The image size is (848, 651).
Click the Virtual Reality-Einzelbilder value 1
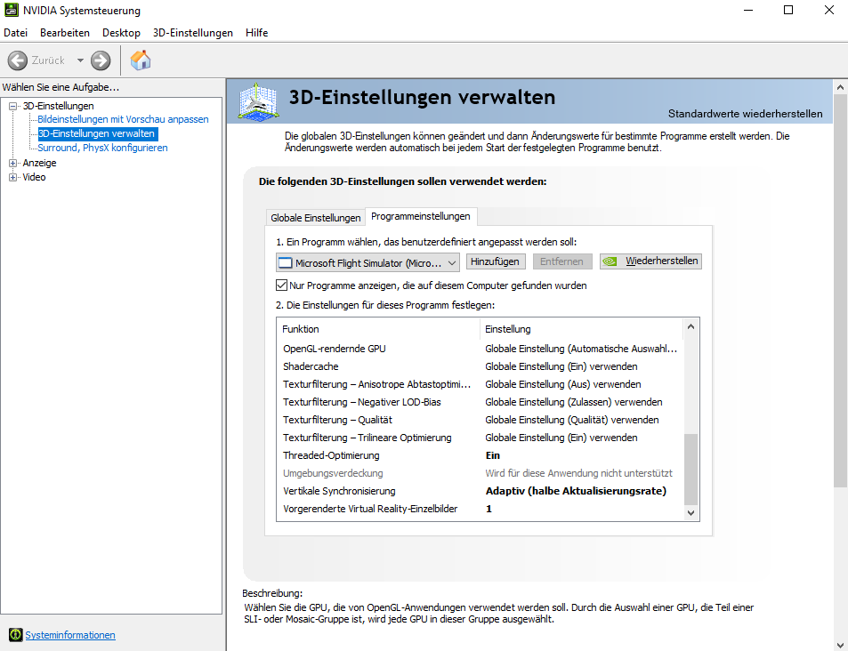pyautogui.click(x=489, y=509)
